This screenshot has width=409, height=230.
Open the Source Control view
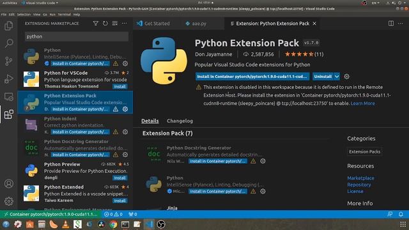click(x=8, y=61)
